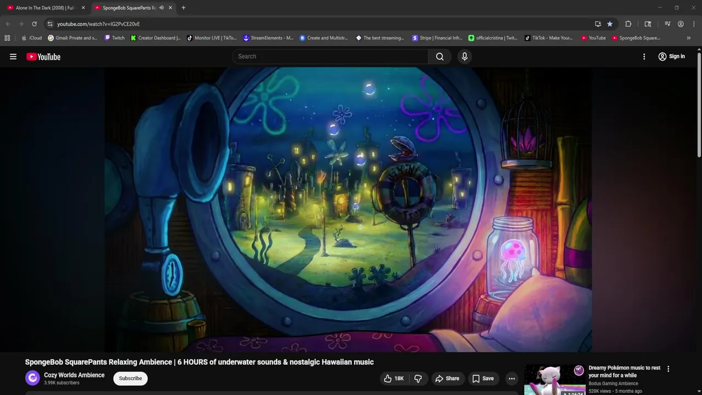Open the browser extensions puzzle menu

coord(629,24)
